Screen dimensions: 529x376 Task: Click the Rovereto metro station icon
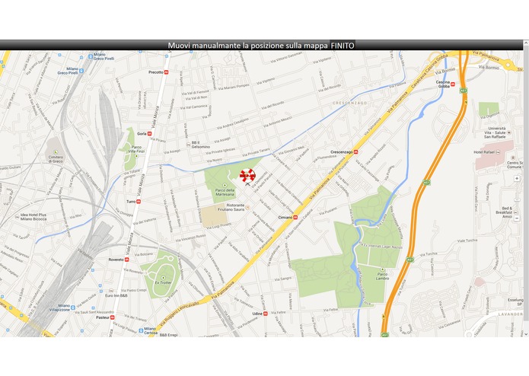click(127, 260)
